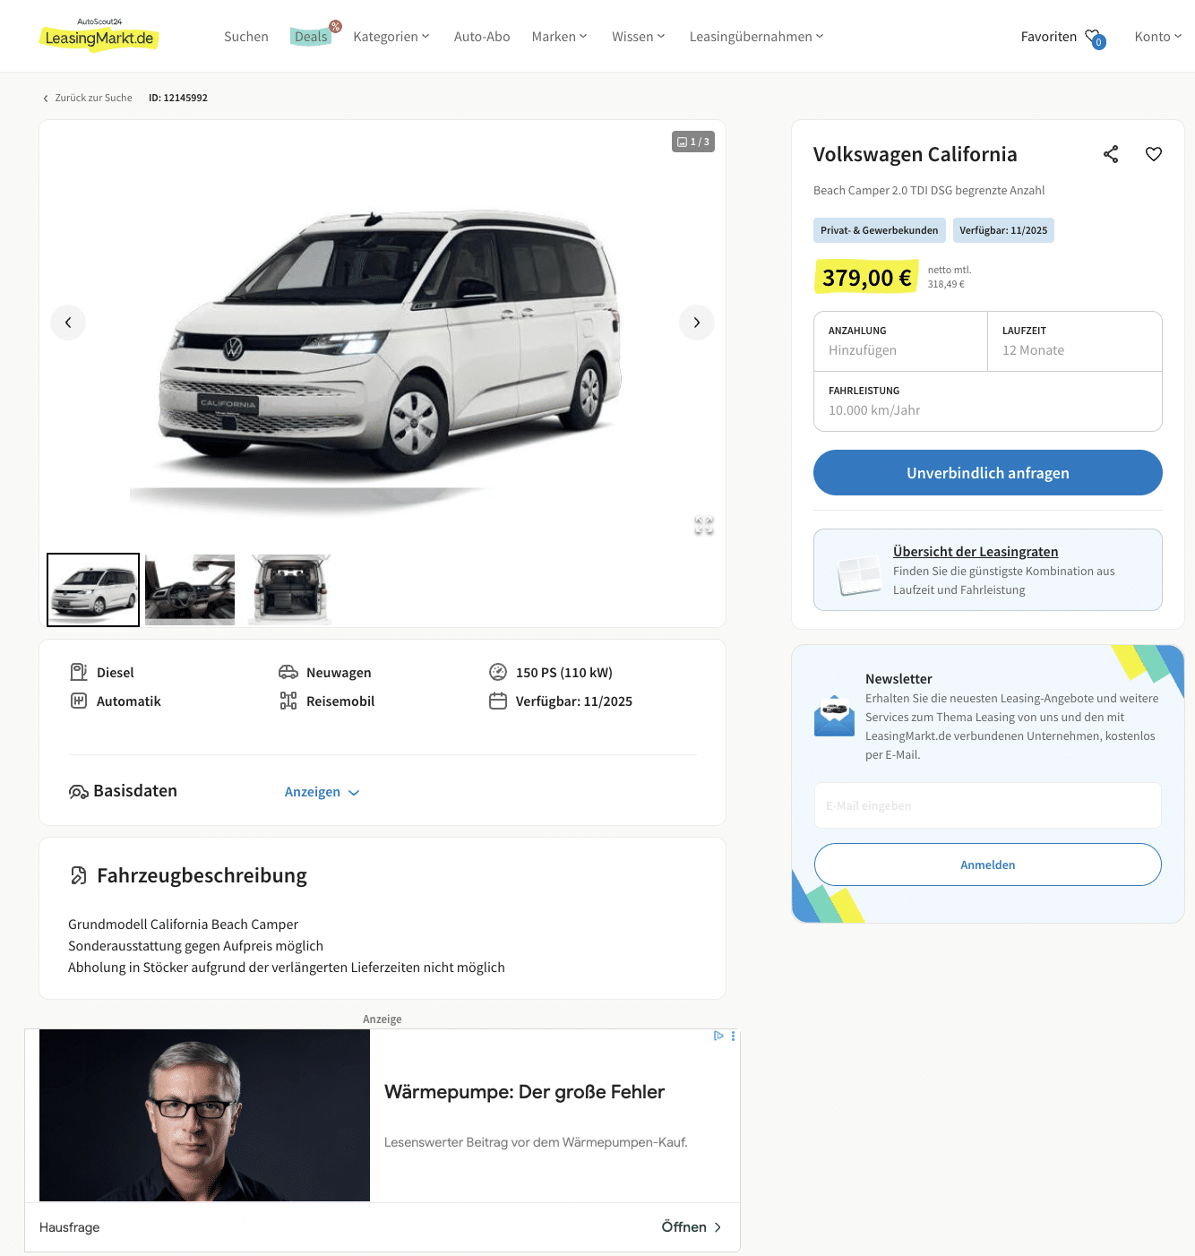Viewport: 1195px width, 1256px height.
Task: Open fullscreen view with the expand icon
Action: point(704,526)
